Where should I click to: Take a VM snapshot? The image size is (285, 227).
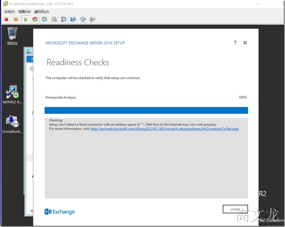[44, 19]
